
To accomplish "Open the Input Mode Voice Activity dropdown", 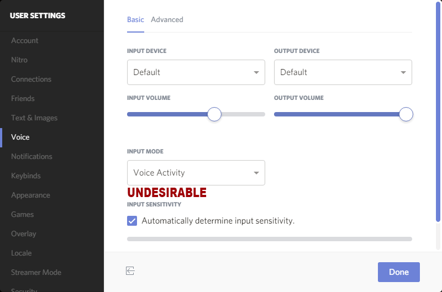I will tap(196, 173).
